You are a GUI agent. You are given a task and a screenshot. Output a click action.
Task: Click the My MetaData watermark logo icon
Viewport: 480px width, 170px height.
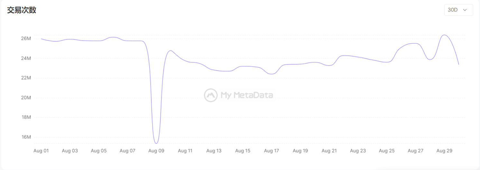click(211, 95)
